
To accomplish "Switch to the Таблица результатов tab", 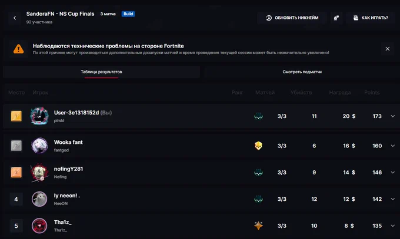I will (x=101, y=72).
